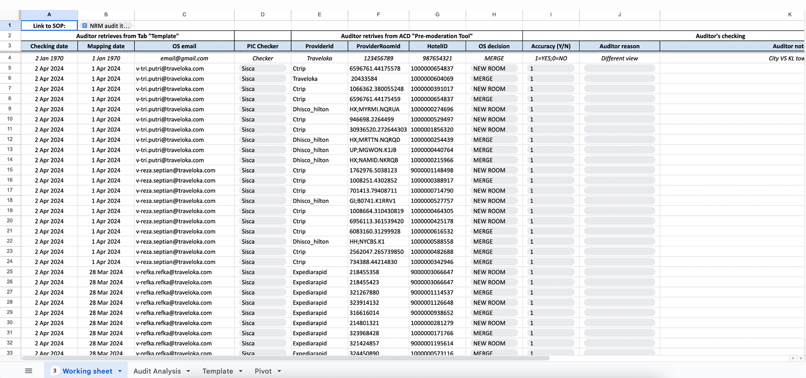Open the Accuracy dropdown chip in row 10
The width and height of the screenshot is (806, 378).
coord(551,120)
